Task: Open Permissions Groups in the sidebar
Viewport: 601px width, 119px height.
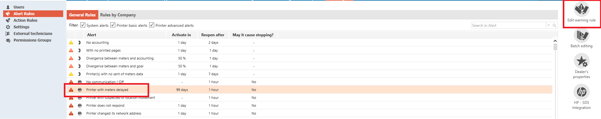Action: tap(32, 40)
